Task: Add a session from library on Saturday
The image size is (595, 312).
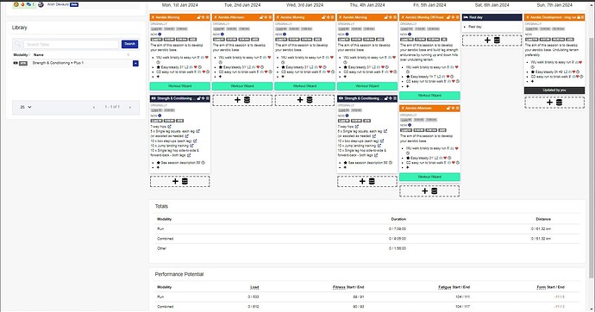Action: point(497,41)
